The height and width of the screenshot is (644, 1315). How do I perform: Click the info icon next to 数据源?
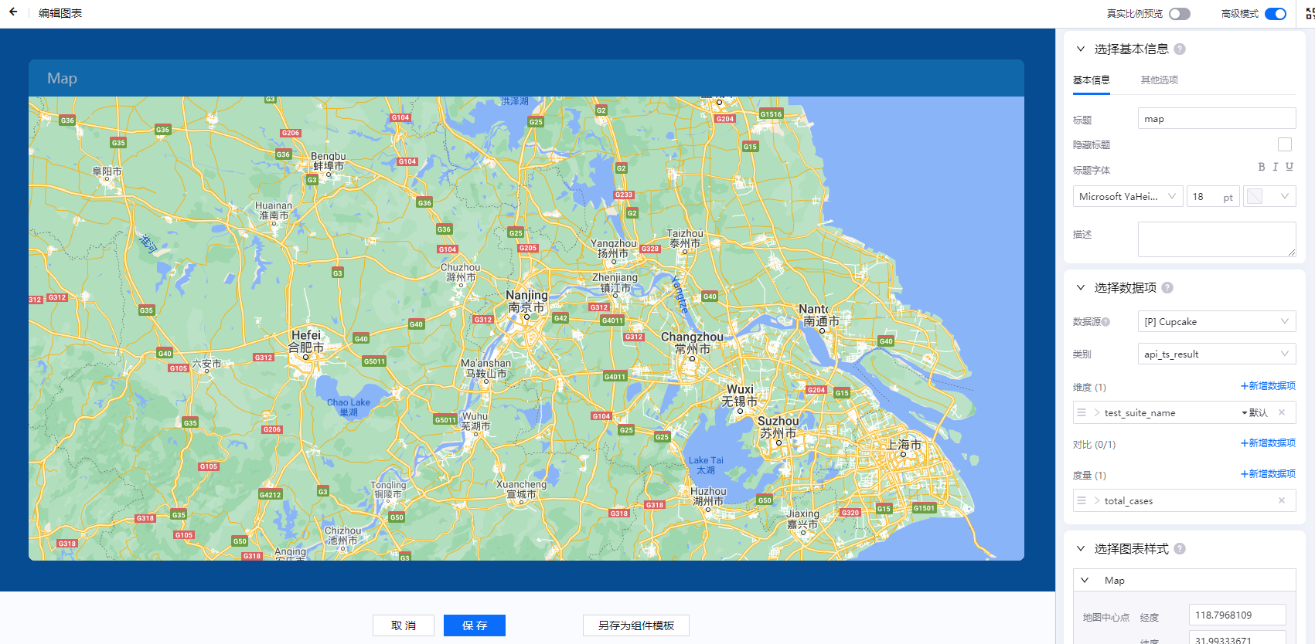1105,322
